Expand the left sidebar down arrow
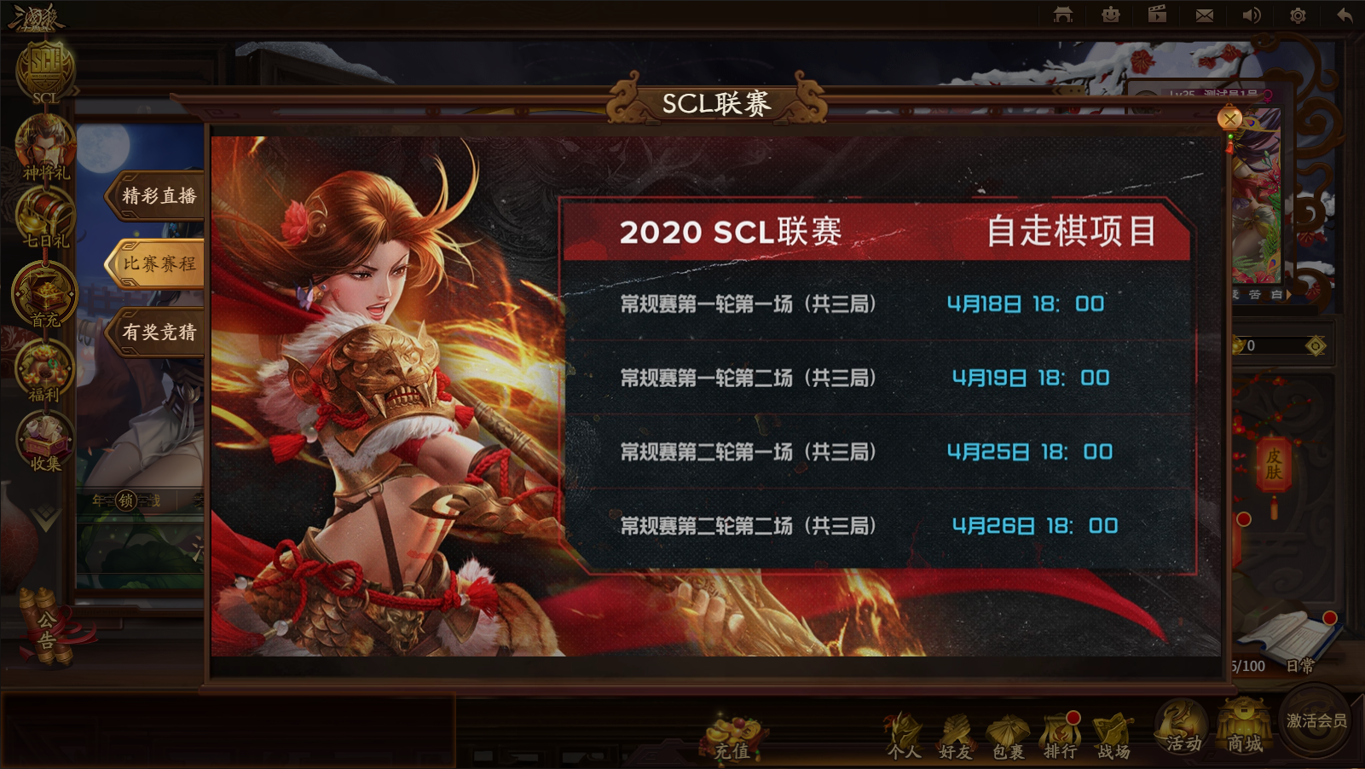1365x769 pixels. (x=45, y=517)
